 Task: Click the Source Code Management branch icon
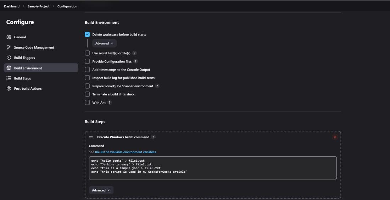coord(9,48)
